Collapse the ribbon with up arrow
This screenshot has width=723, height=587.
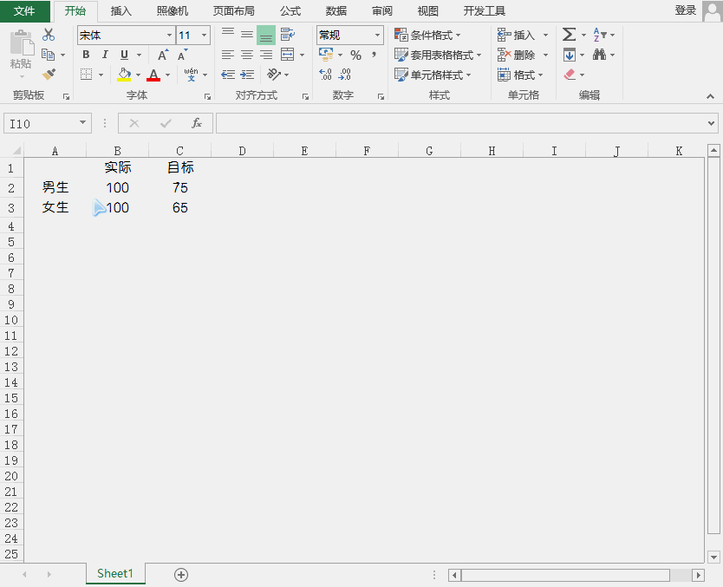point(710,96)
